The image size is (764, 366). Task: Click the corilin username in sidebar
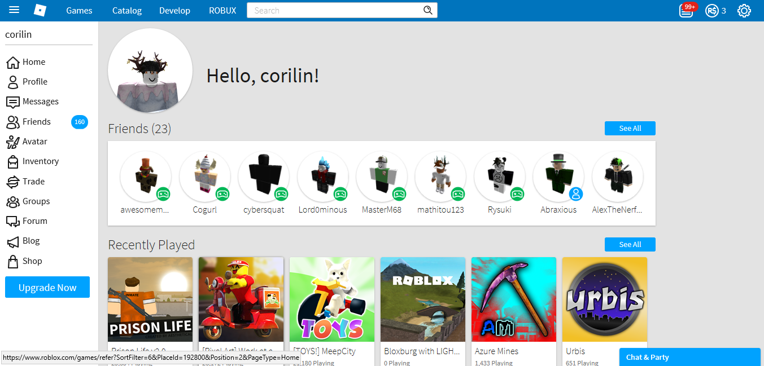(19, 34)
